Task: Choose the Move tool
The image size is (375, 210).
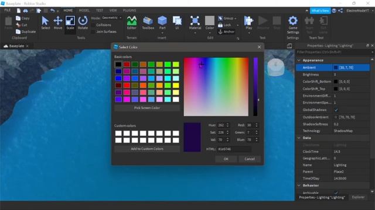Action: (x=58, y=21)
